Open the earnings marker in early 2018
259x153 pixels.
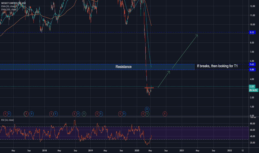click(x=51, y=113)
